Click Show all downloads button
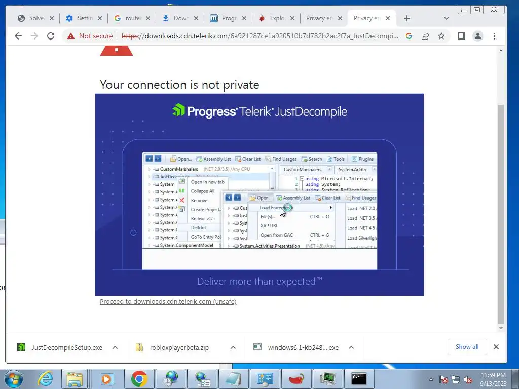This screenshot has height=389, width=519. coord(467,347)
